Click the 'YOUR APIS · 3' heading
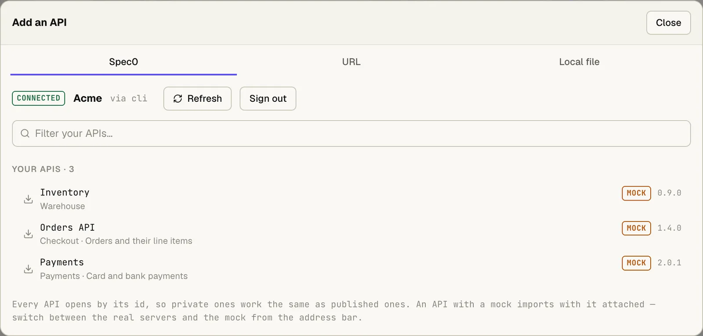The height and width of the screenshot is (336, 703). (43, 169)
